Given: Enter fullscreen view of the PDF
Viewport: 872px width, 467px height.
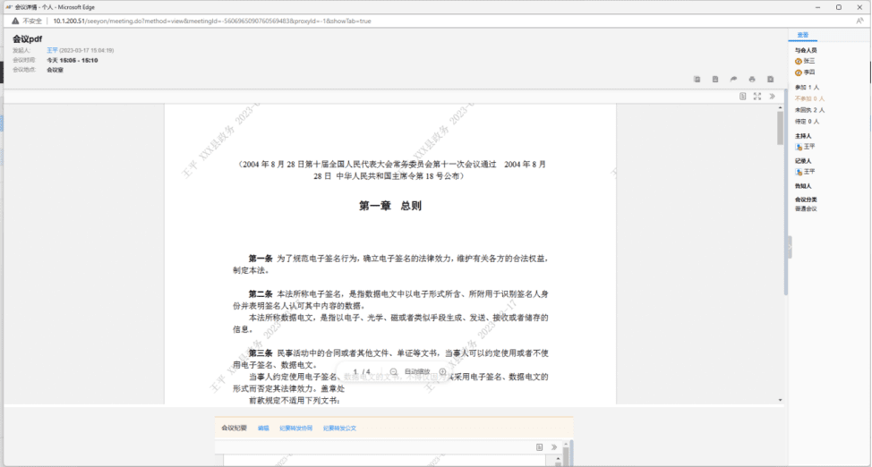Looking at the screenshot, I should 757,97.
